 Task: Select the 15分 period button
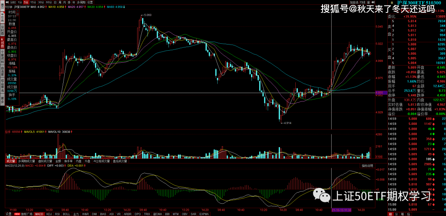pyautogui.click(x=33, y=2)
